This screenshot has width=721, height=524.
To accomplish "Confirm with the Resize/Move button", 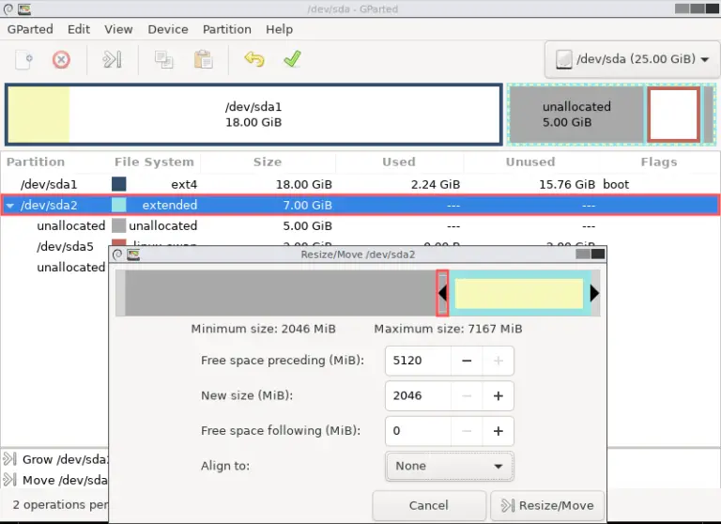I will click(x=547, y=505).
